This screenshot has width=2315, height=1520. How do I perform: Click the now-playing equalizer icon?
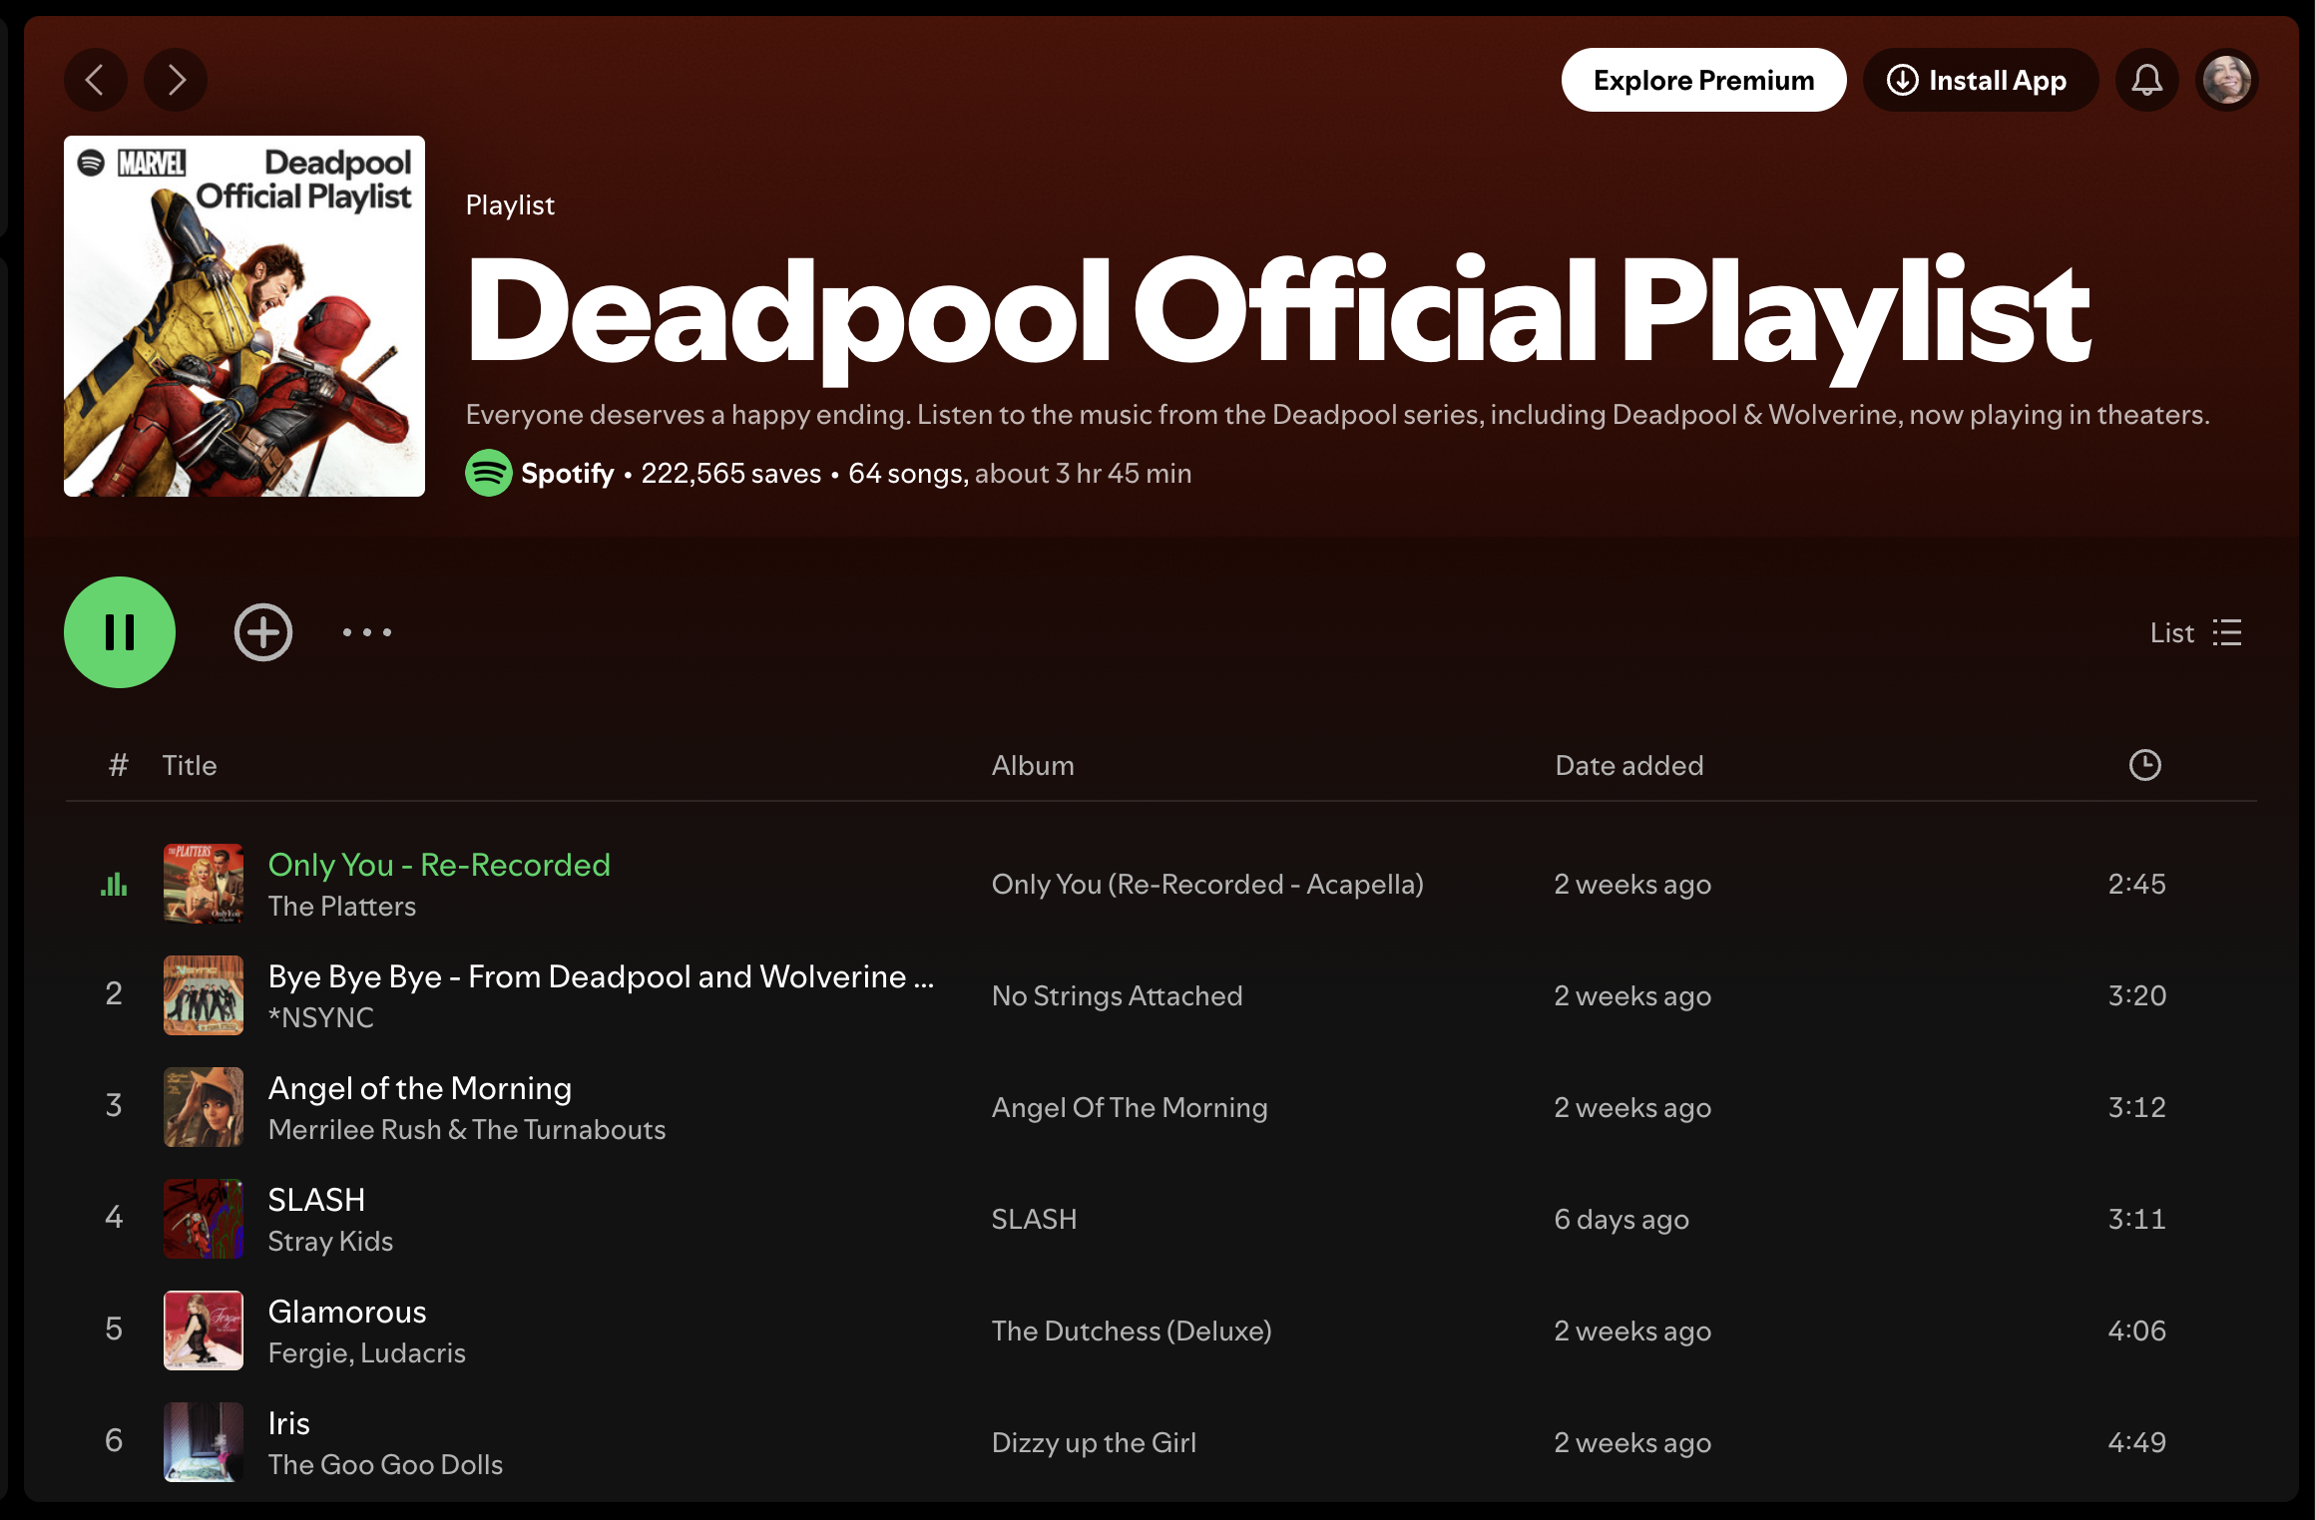pyautogui.click(x=114, y=884)
